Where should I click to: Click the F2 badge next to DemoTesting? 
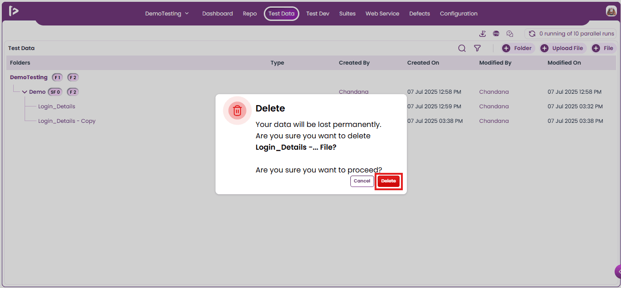click(x=73, y=77)
